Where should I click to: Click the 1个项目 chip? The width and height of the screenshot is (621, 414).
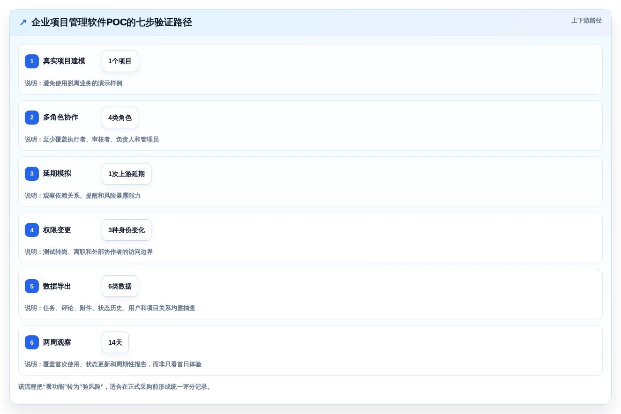tap(120, 61)
